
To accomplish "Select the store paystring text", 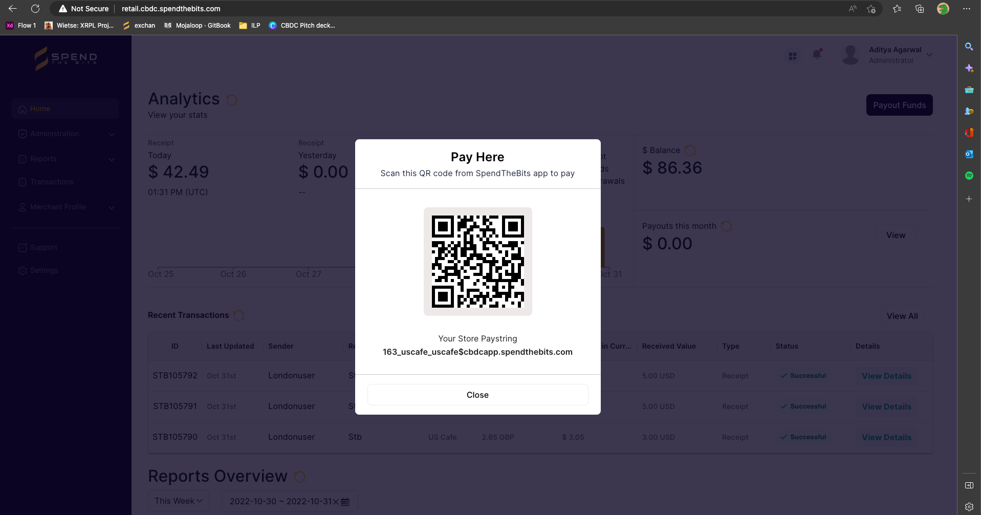I will pyautogui.click(x=477, y=352).
